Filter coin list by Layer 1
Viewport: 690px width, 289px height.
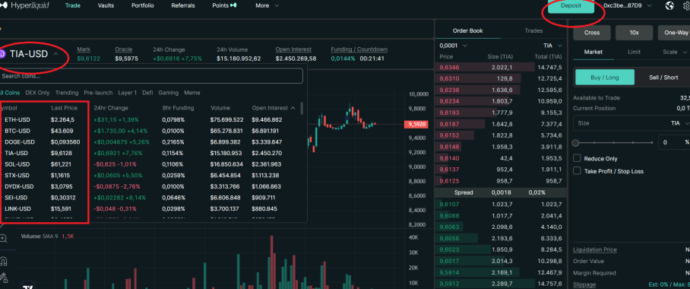coord(127,93)
